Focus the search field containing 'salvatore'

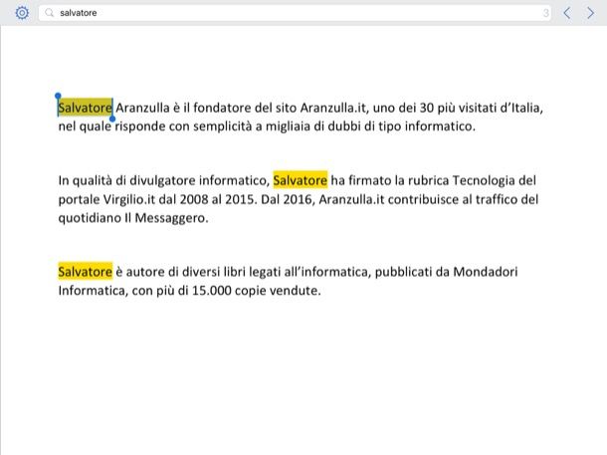pos(295,13)
